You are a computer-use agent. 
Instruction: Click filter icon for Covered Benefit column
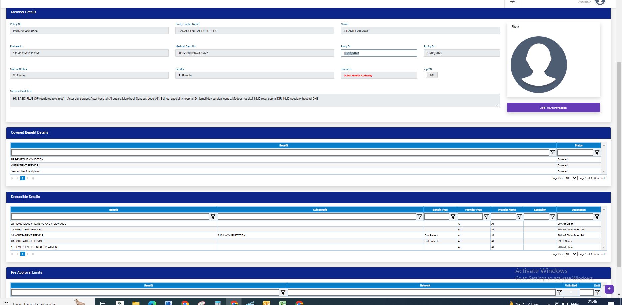pyautogui.click(x=552, y=152)
